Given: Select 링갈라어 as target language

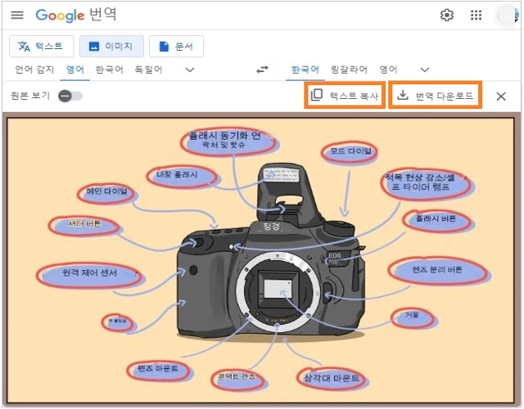Looking at the screenshot, I should (350, 70).
